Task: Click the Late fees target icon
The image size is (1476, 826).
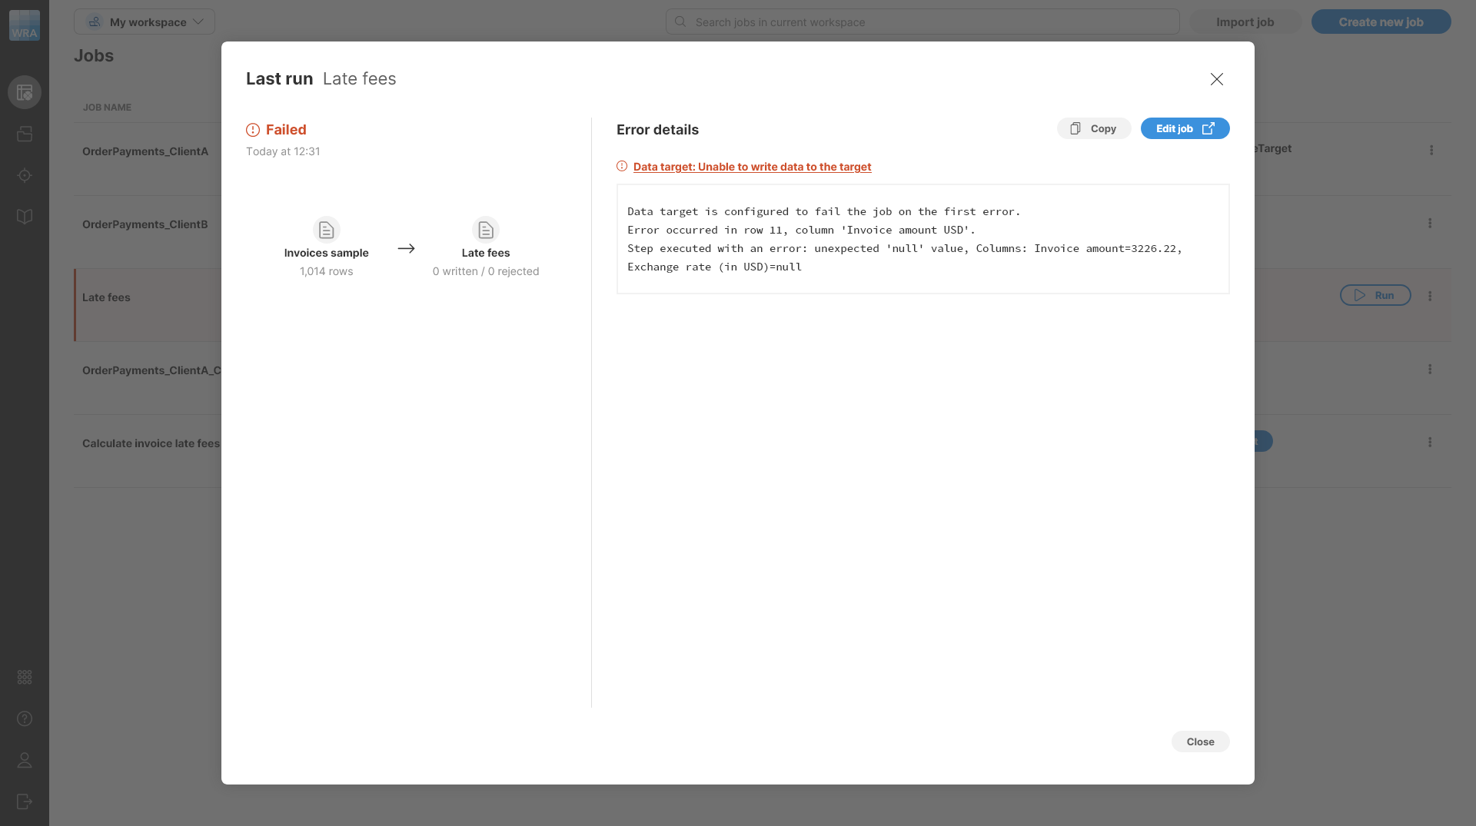Action: [x=485, y=230]
